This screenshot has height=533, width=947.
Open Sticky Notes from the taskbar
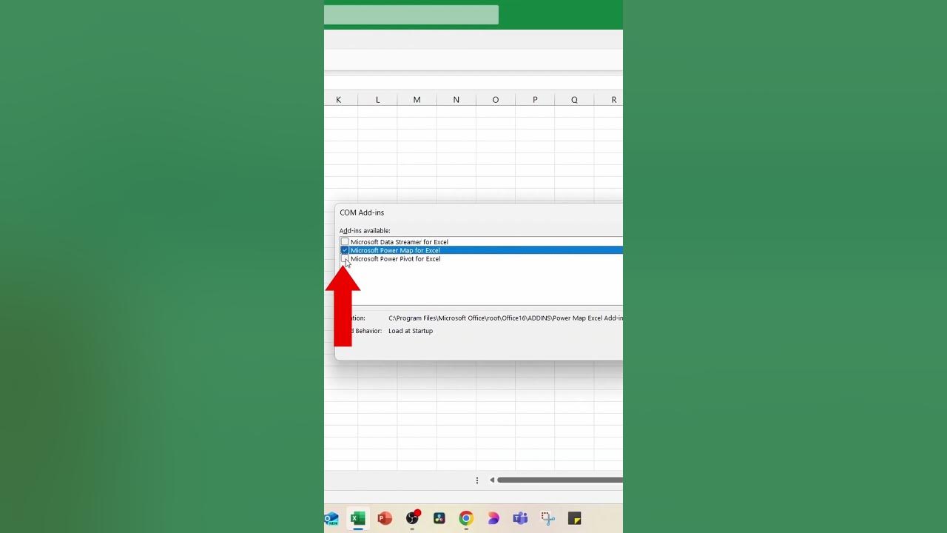pos(575,518)
